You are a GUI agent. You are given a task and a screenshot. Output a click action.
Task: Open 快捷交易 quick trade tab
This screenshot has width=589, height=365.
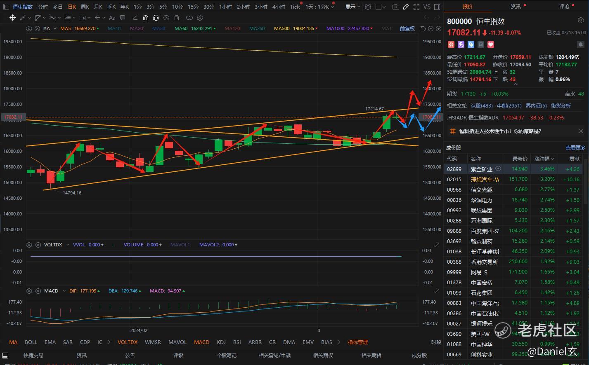33,355
